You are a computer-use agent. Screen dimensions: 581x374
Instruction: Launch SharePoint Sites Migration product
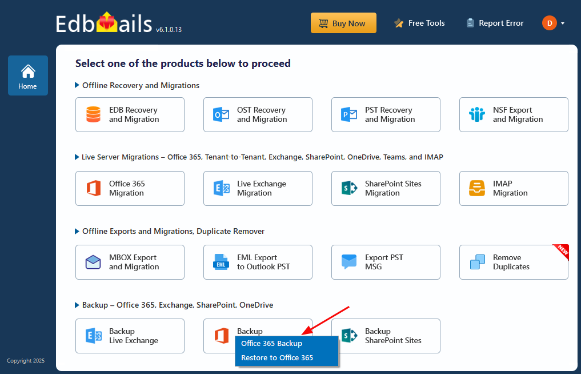click(x=386, y=188)
